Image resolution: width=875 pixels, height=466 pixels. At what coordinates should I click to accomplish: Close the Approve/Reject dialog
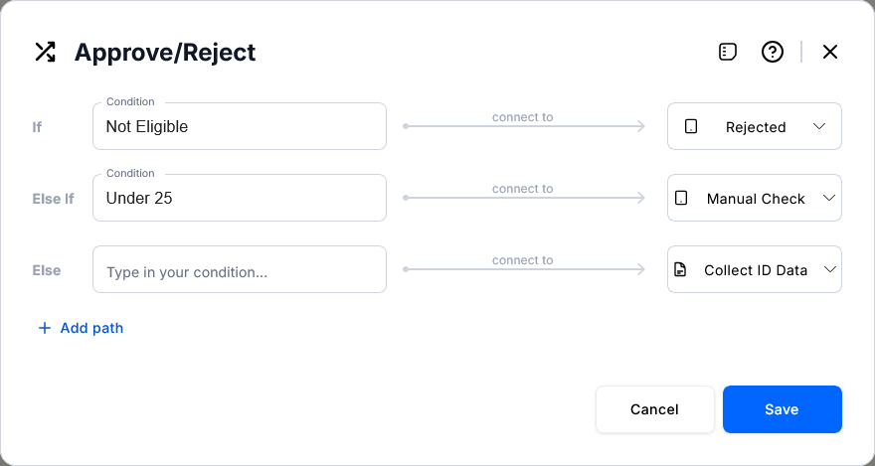pyautogui.click(x=830, y=52)
